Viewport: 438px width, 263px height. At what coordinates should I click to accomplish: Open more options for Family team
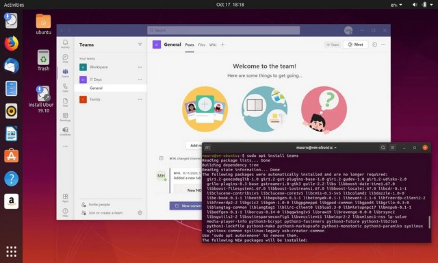[x=140, y=99]
